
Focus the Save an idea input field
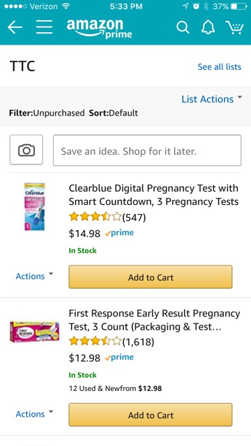coord(147,151)
